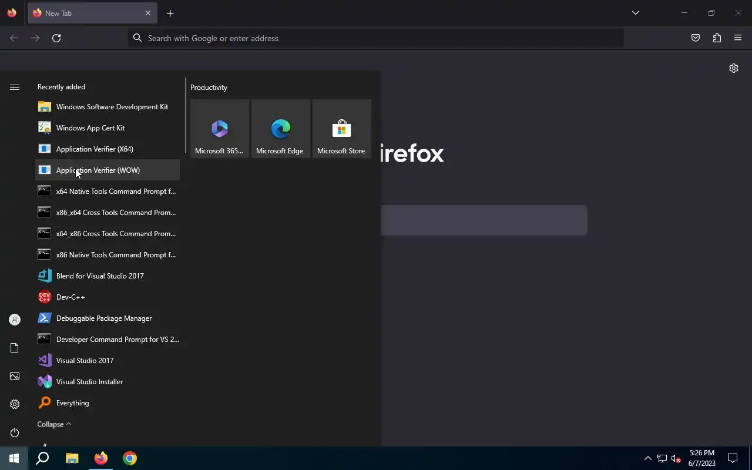Open user account icon in Start sidebar

click(15, 320)
